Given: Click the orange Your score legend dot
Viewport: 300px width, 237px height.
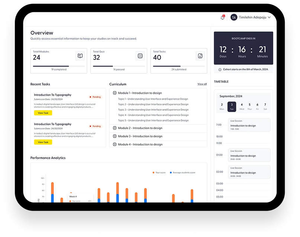Looking at the screenshot, I should click(x=154, y=173).
